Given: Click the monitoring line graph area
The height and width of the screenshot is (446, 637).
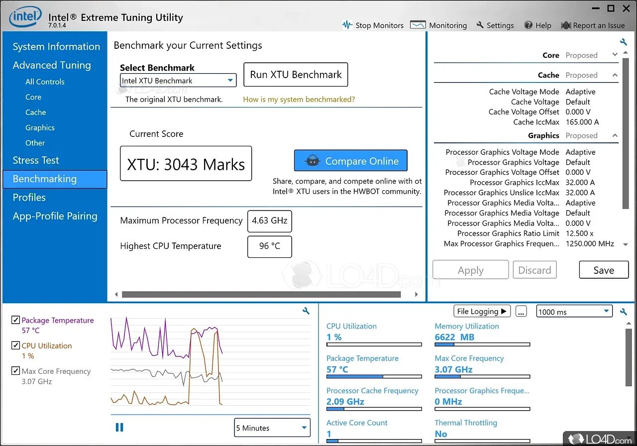Looking at the screenshot, I should [x=210, y=366].
